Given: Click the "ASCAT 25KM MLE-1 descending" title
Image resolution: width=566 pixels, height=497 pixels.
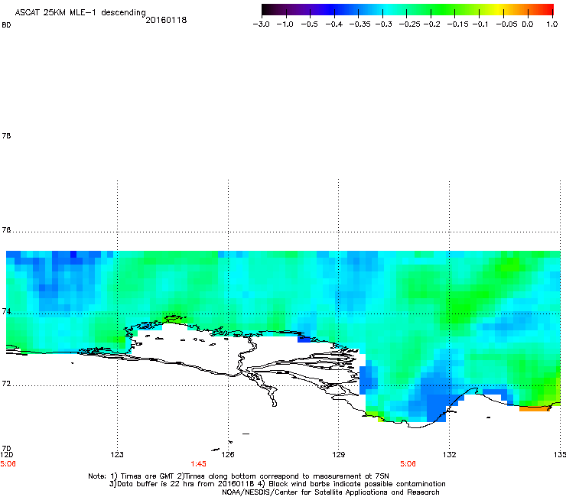Looking at the screenshot, I should click(x=80, y=13).
